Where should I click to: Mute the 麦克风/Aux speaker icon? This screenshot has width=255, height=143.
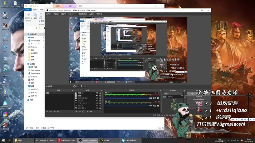coord(154,98)
